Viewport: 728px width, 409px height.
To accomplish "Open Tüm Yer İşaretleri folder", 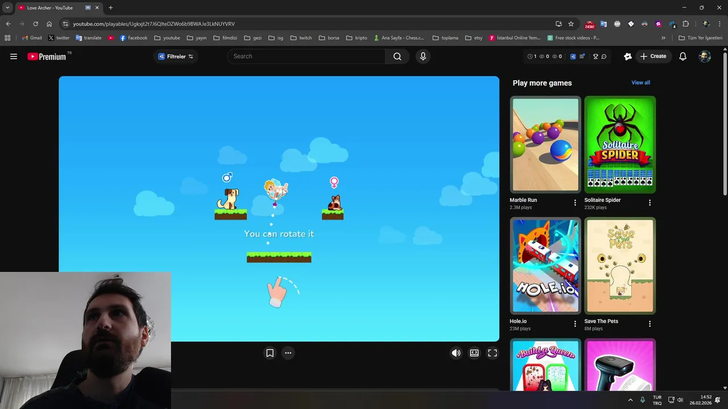I will coord(700,38).
